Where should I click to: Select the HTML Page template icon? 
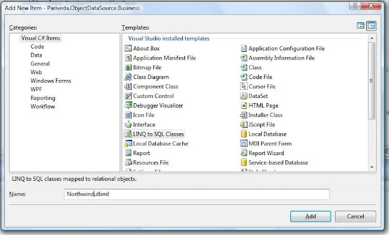244,106
